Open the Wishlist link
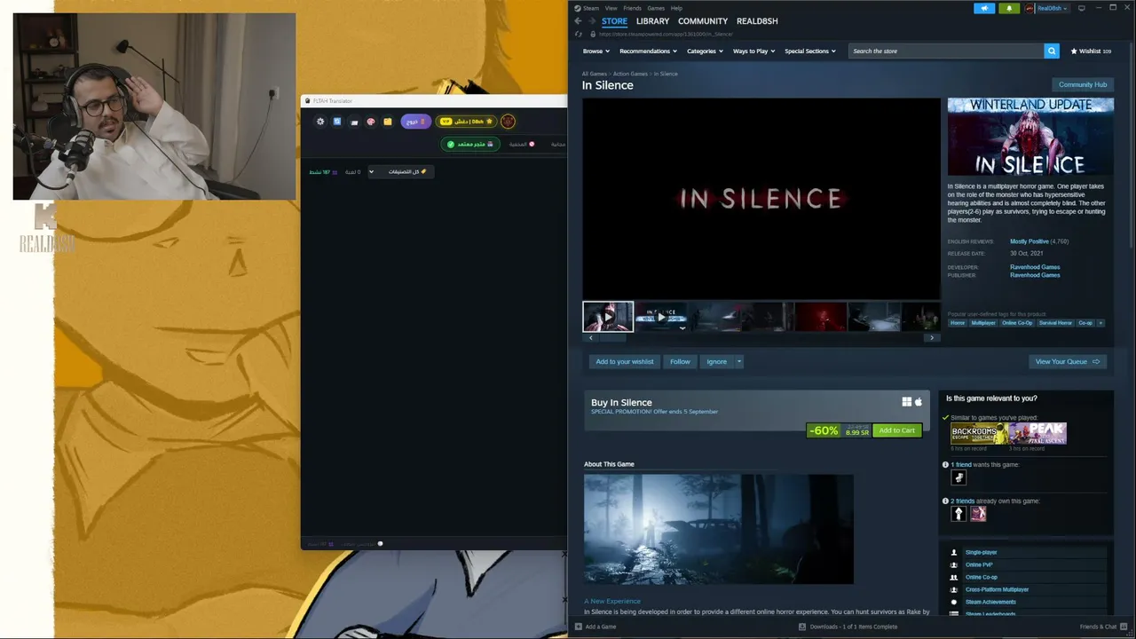Screen dimensions: 1136x639 point(1091,51)
